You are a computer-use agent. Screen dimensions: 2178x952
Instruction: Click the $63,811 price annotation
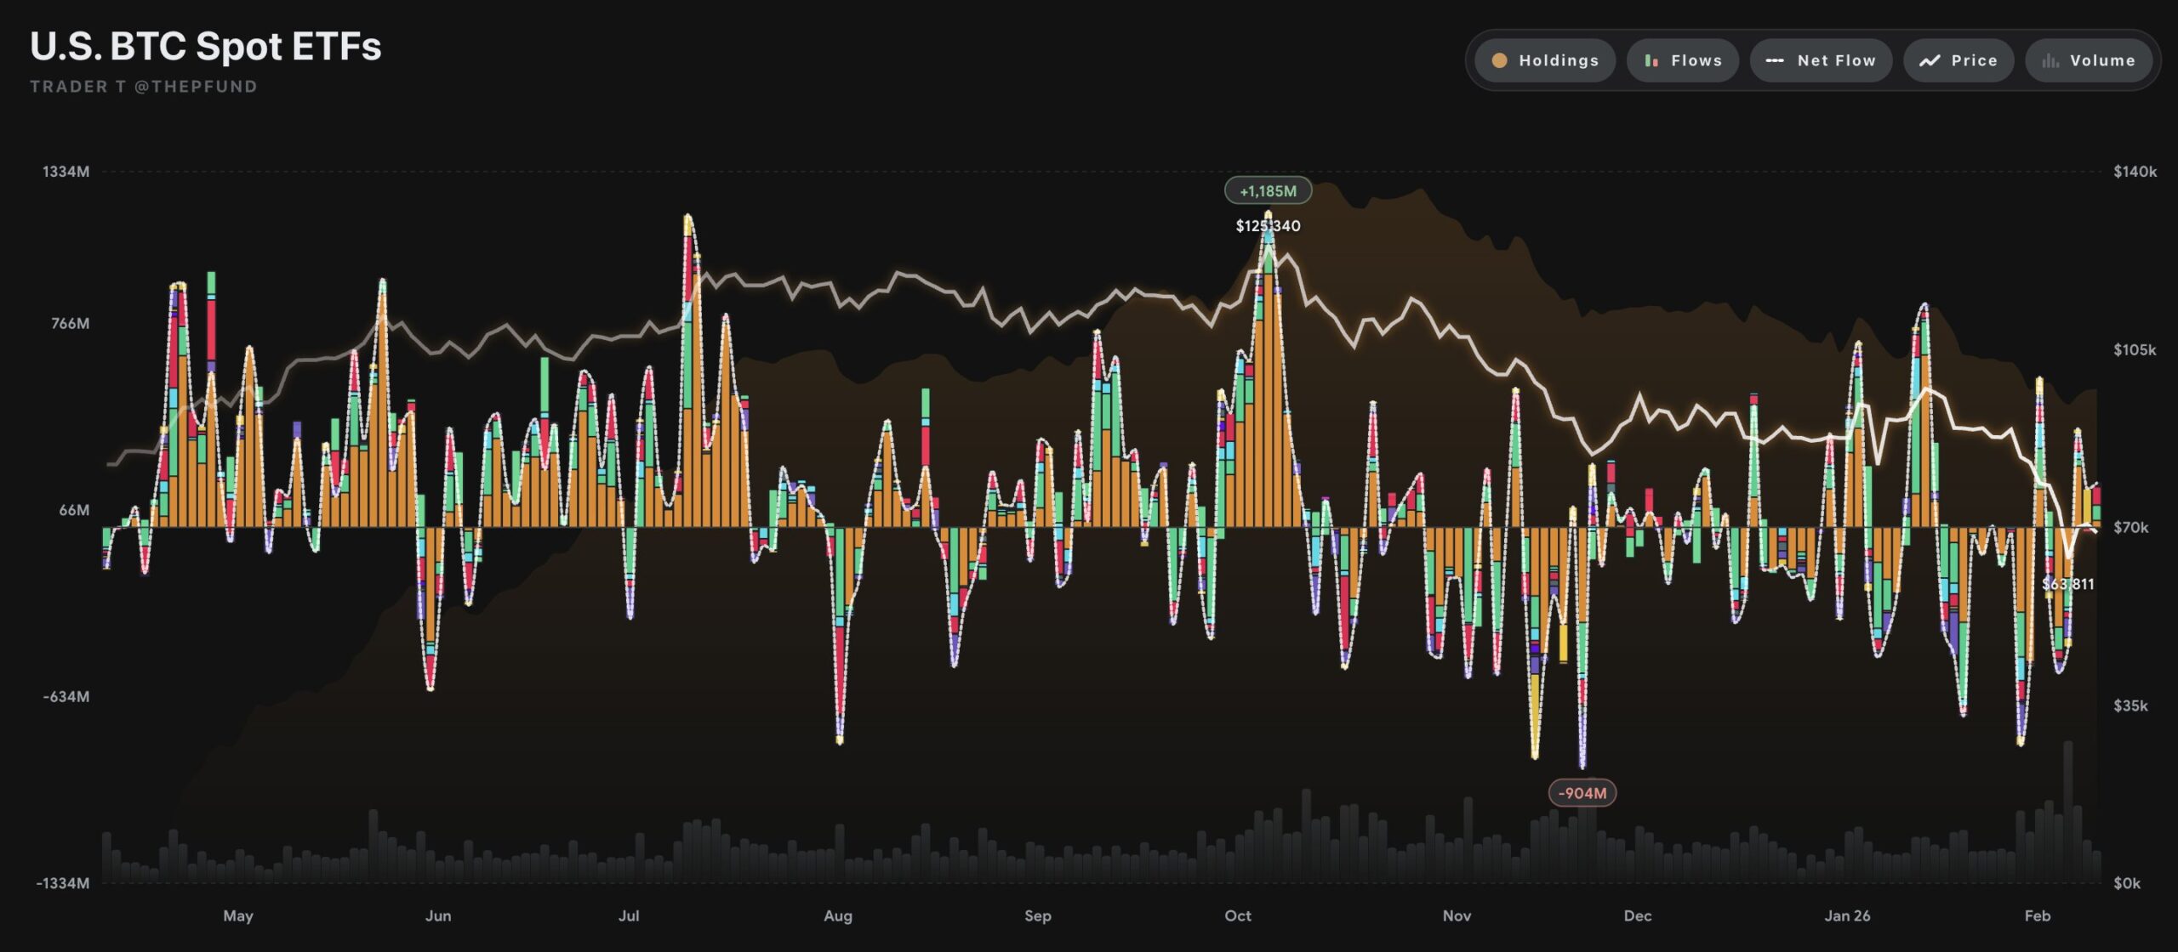click(x=2068, y=584)
